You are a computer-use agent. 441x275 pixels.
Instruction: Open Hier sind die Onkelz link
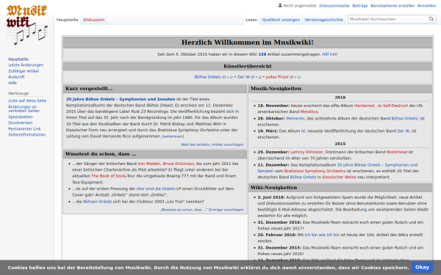click(156, 189)
